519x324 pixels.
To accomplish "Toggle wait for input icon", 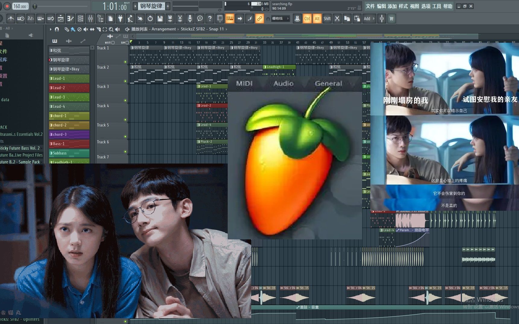I will (x=21, y=19).
